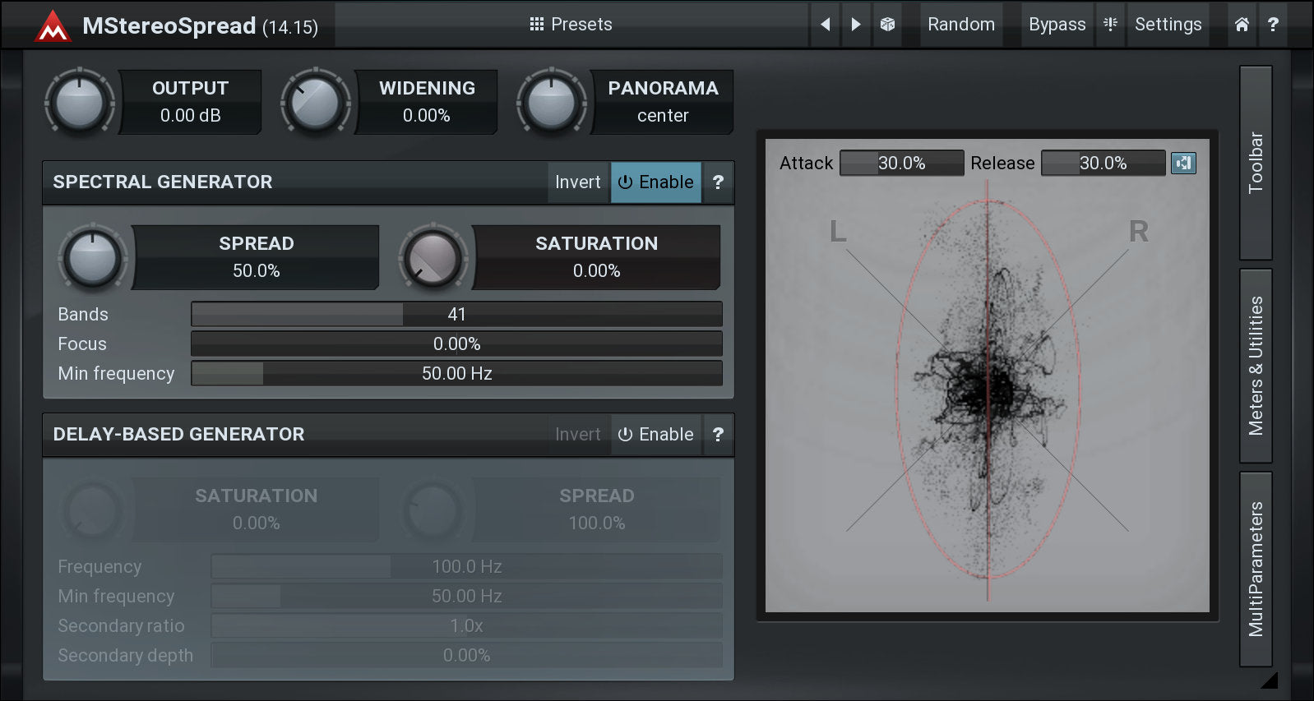Toggle Invert in Spectral Generator
Screen dimensions: 1314x701
[x=577, y=182]
